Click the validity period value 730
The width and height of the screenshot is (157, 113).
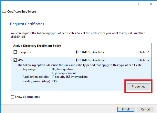pyautogui.click(x=54, y=81)
